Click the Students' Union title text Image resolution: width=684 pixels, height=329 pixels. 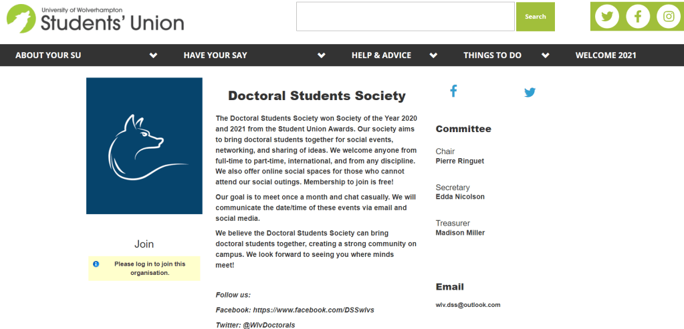point(112,23)
